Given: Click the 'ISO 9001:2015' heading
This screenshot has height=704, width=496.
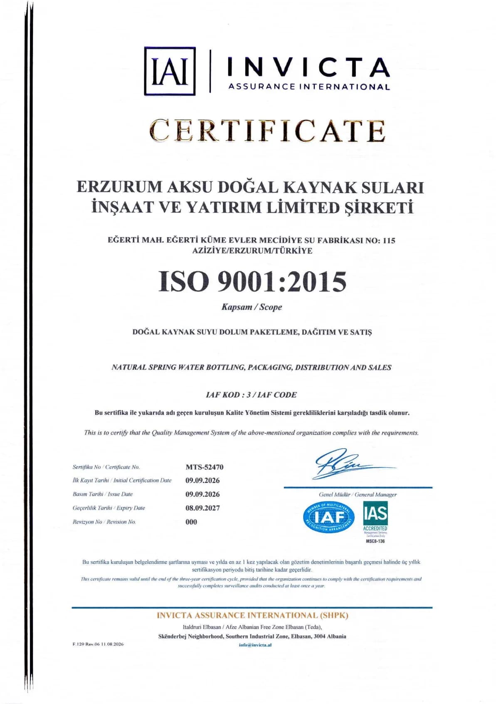Looking at the screenshot, I should [252, 282].
